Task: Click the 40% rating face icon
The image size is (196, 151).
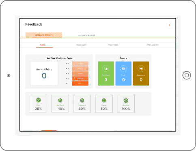Action: (x=60, y=100)
